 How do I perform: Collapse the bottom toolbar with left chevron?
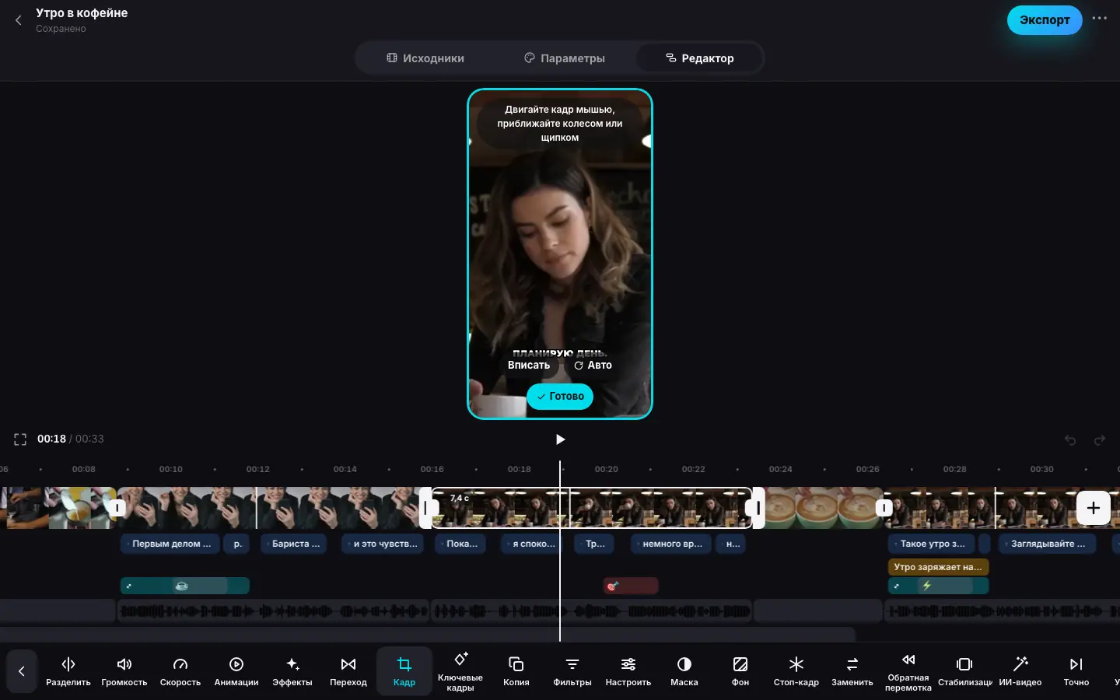coord(22,671)
